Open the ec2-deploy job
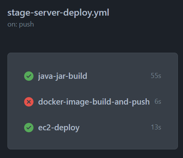 (59, 128)
